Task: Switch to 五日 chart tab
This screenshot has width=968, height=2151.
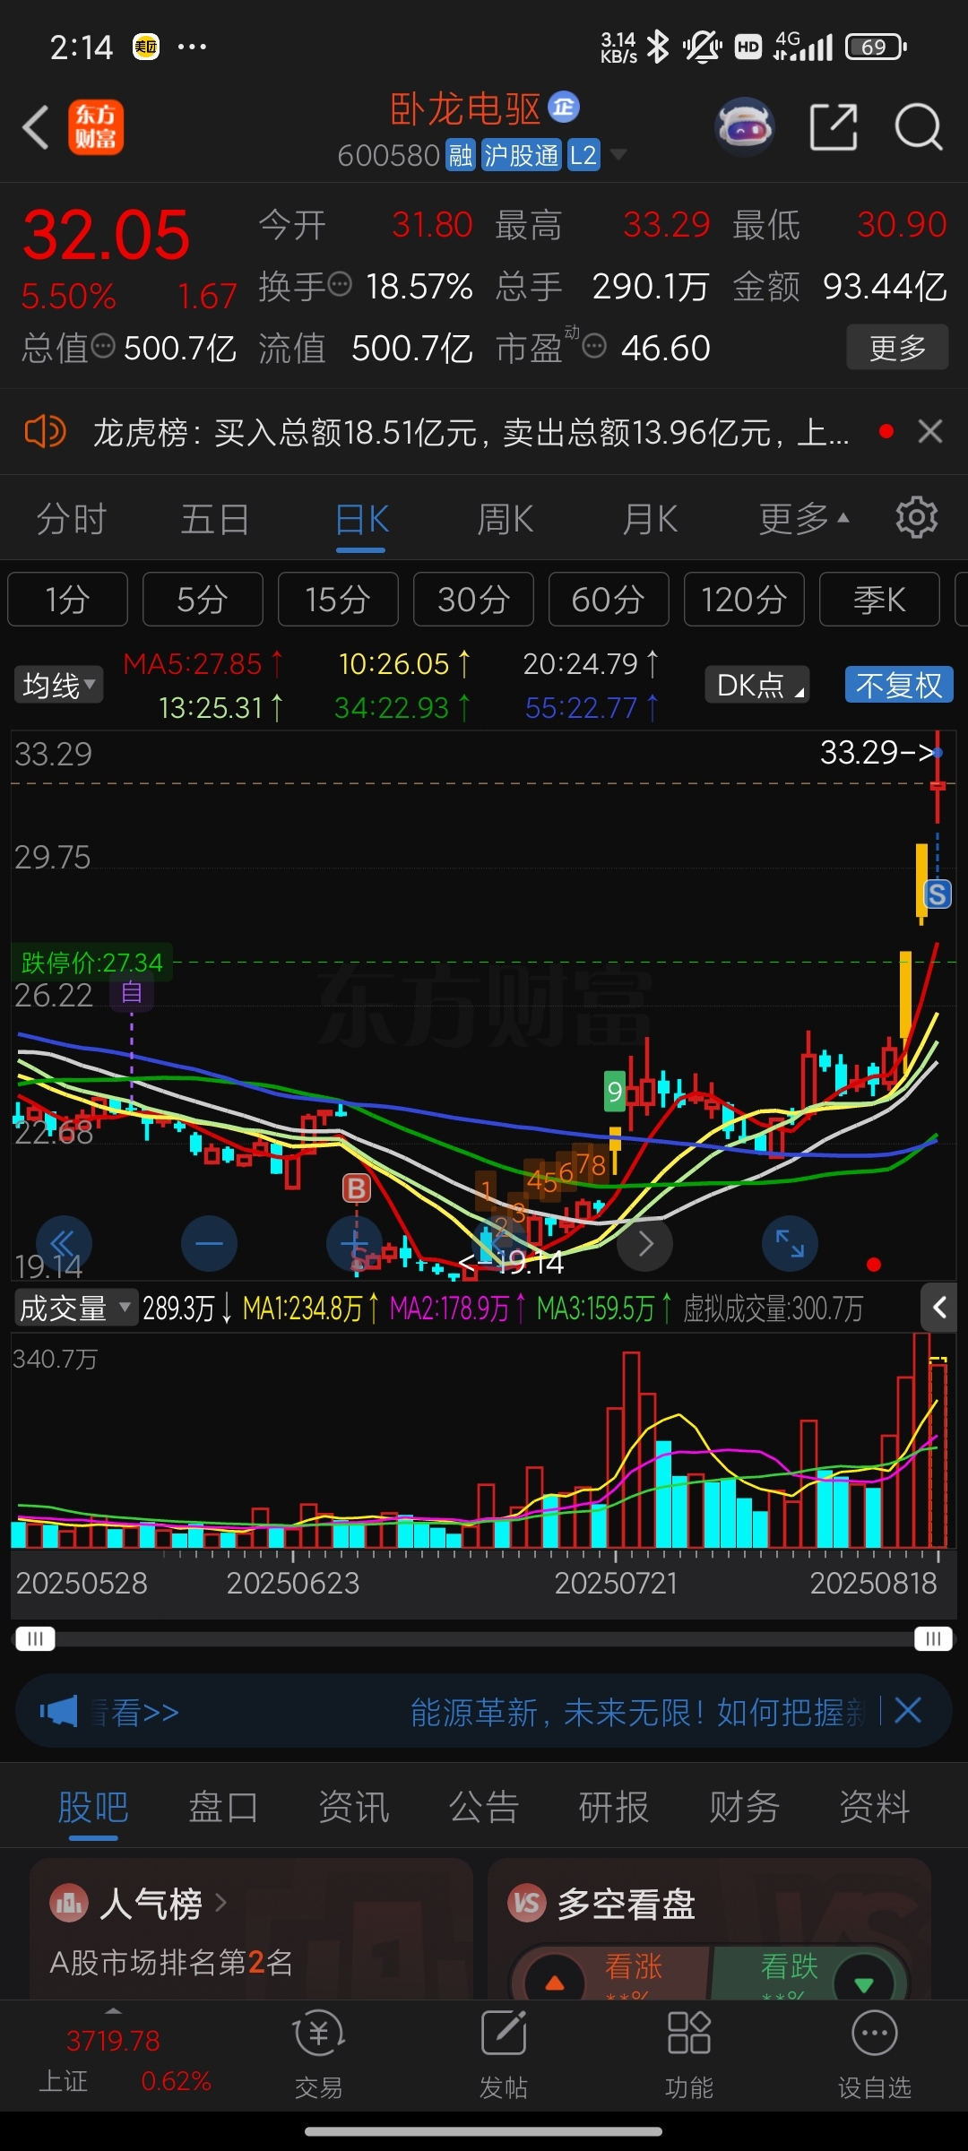Action: pyautogui.click(x=215, y=519)
